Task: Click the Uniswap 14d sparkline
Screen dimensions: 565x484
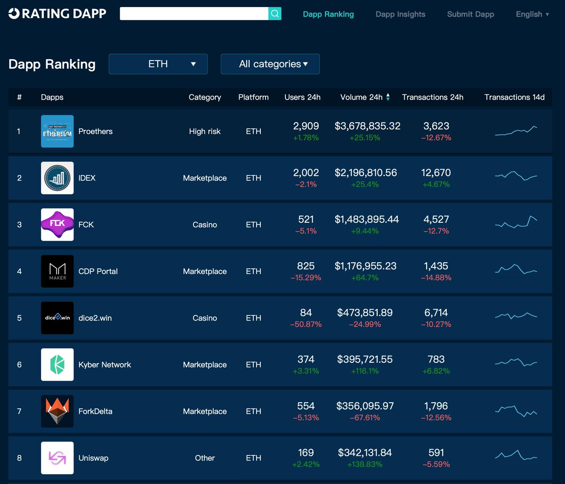Action: 516,455
